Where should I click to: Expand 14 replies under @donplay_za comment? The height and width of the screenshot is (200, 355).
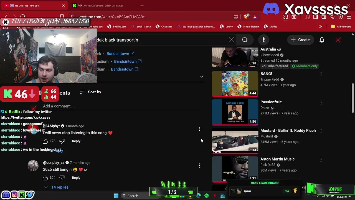click(56, 187)
